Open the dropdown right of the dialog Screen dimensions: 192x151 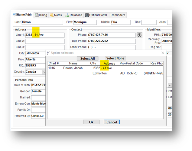170,85
